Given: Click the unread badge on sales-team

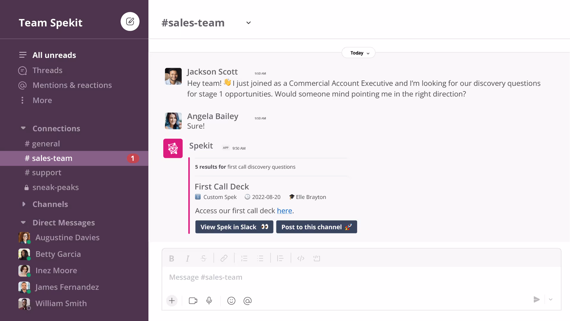Looking at the screenshot, I should (133, 158).
